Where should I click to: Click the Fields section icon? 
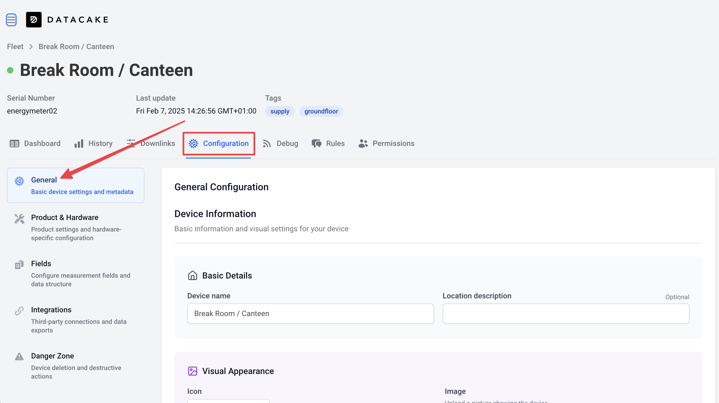tap(19, 265)
